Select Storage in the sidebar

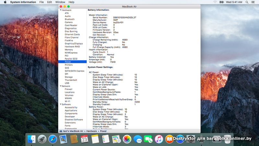pos(69,77)
